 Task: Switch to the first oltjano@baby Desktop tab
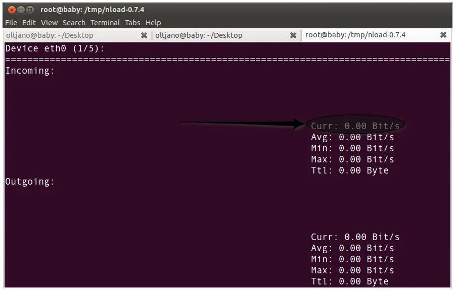(x=61, y=35)
